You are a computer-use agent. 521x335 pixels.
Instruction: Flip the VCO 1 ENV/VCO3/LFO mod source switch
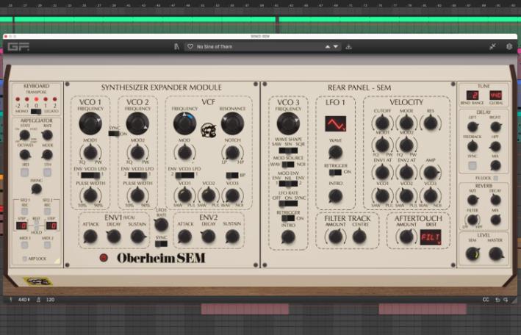pyautogui.click(x=90, y=175)
